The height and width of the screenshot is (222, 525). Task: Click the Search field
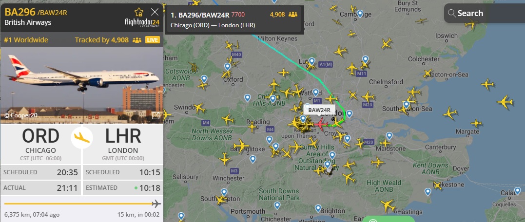485,13
